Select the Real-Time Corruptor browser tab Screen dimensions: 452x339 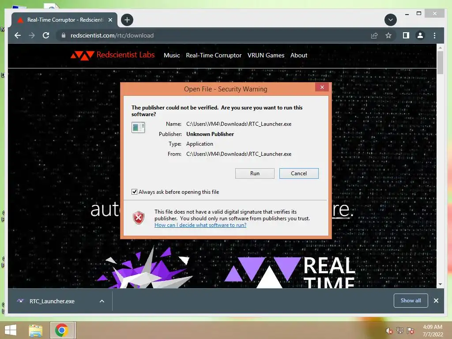[x=65, y=20]
